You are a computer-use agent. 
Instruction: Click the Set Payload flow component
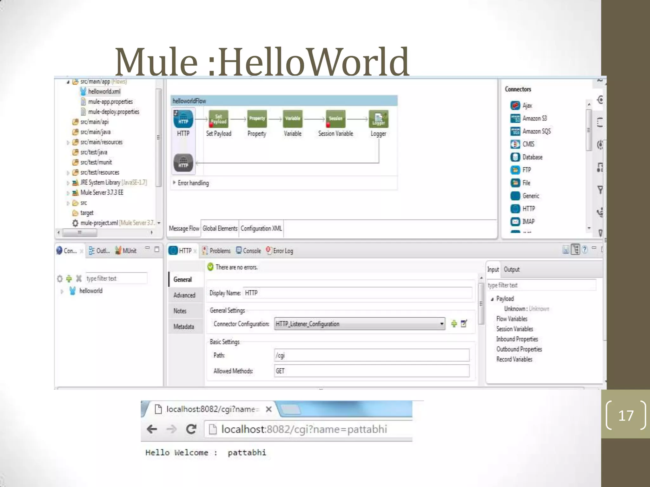click(x=218, y=120)
